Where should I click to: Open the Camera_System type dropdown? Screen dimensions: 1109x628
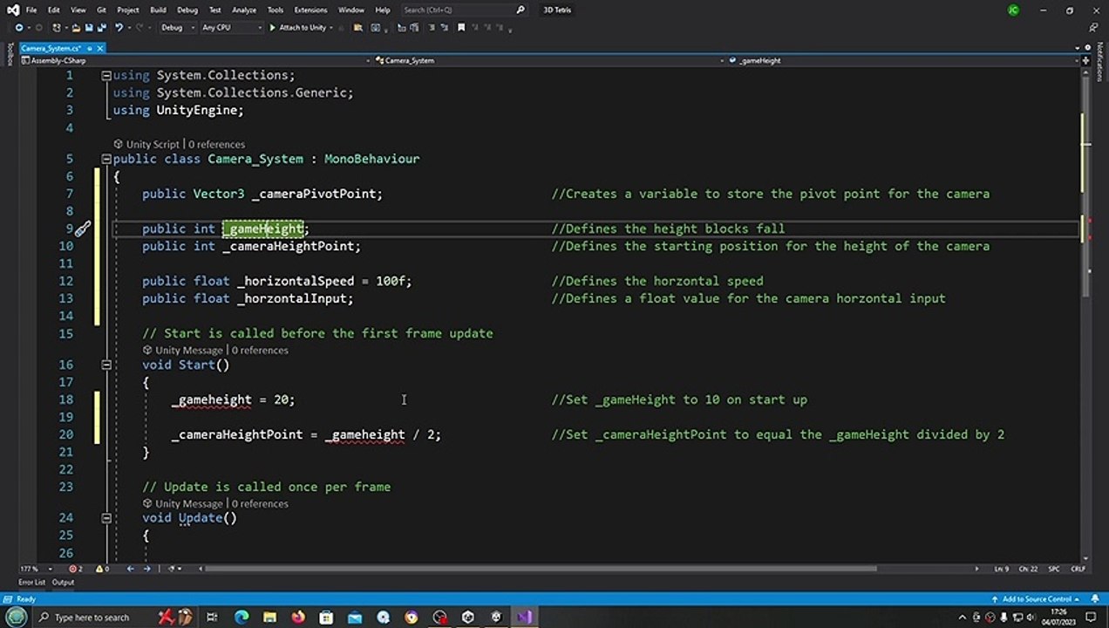point(549,60)
